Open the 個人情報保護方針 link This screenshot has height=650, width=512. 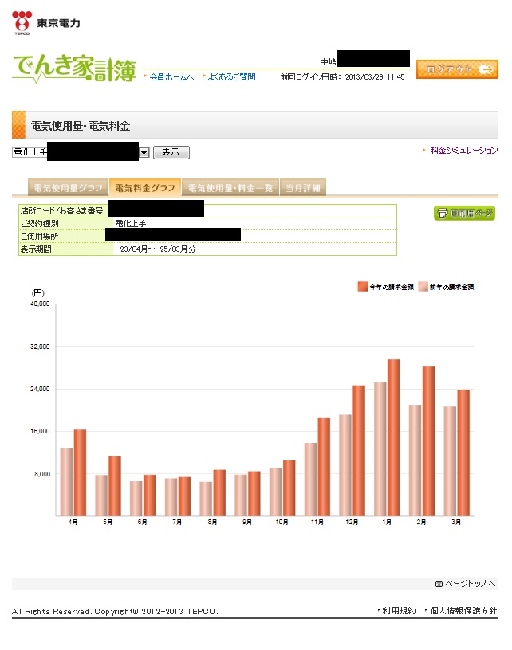pos(463,611)
